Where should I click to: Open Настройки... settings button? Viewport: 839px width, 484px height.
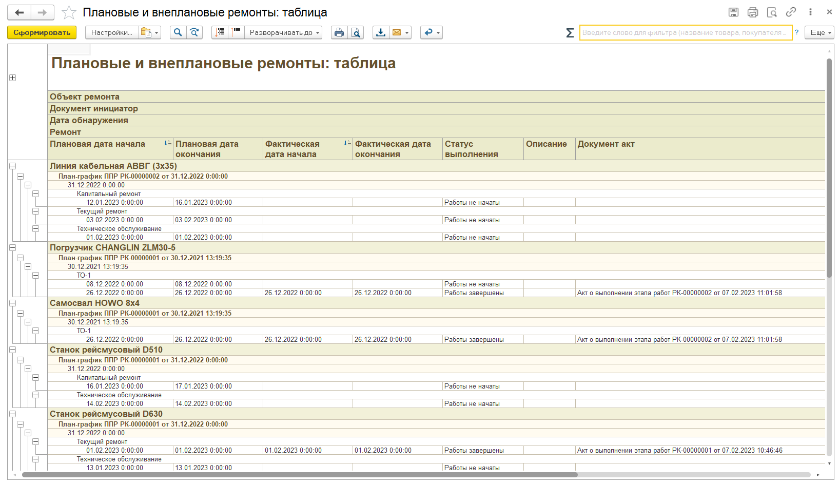click(x=112, y=32)
